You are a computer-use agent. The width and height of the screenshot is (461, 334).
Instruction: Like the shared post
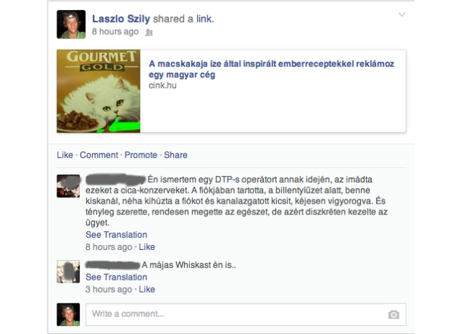pyautogui.click(x=65, y=155)
